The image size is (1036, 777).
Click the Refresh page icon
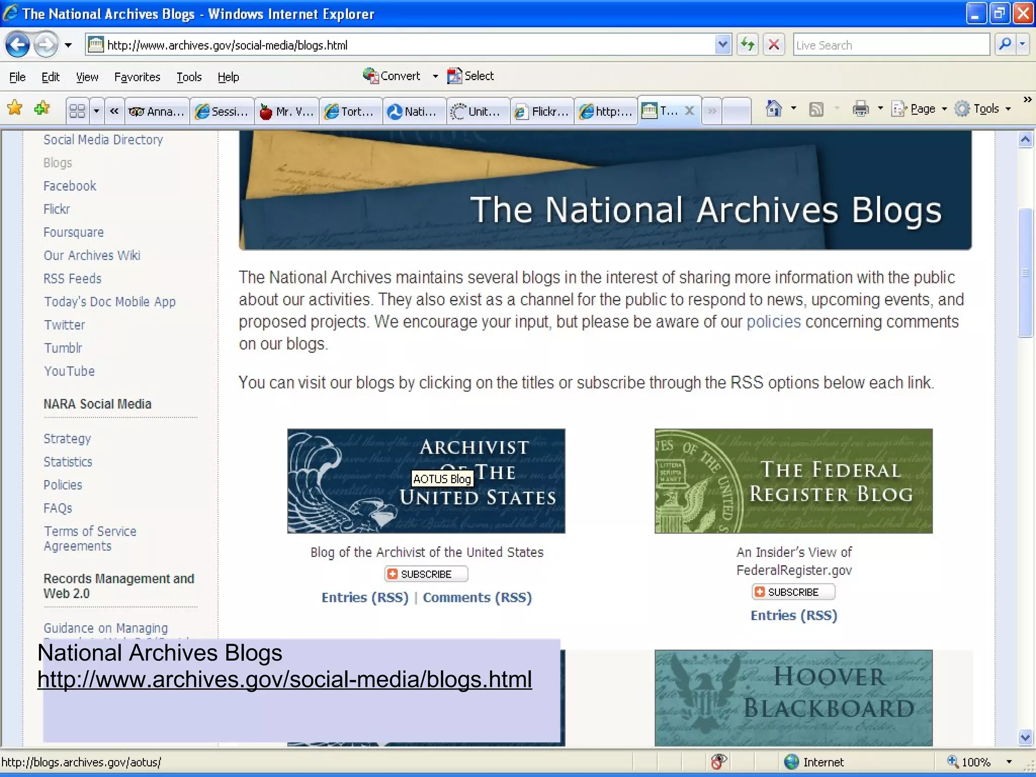coord(748,45)
